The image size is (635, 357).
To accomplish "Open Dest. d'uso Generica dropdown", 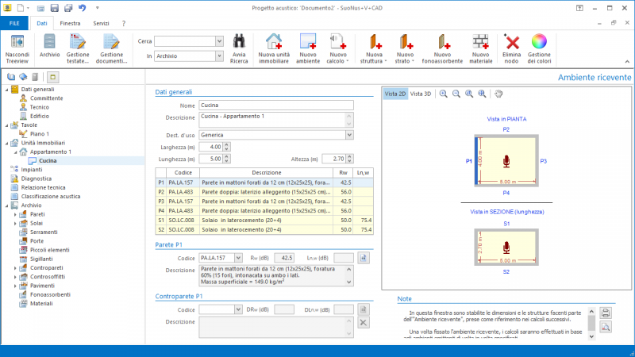I will pyautogui.click(x=349, y=135).
